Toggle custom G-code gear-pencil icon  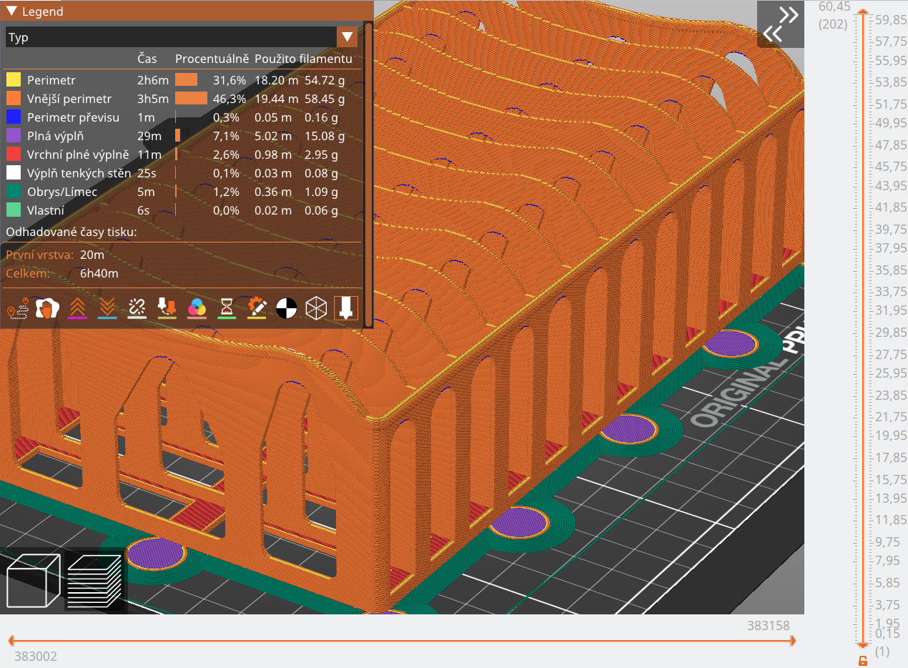coord(257,308)
